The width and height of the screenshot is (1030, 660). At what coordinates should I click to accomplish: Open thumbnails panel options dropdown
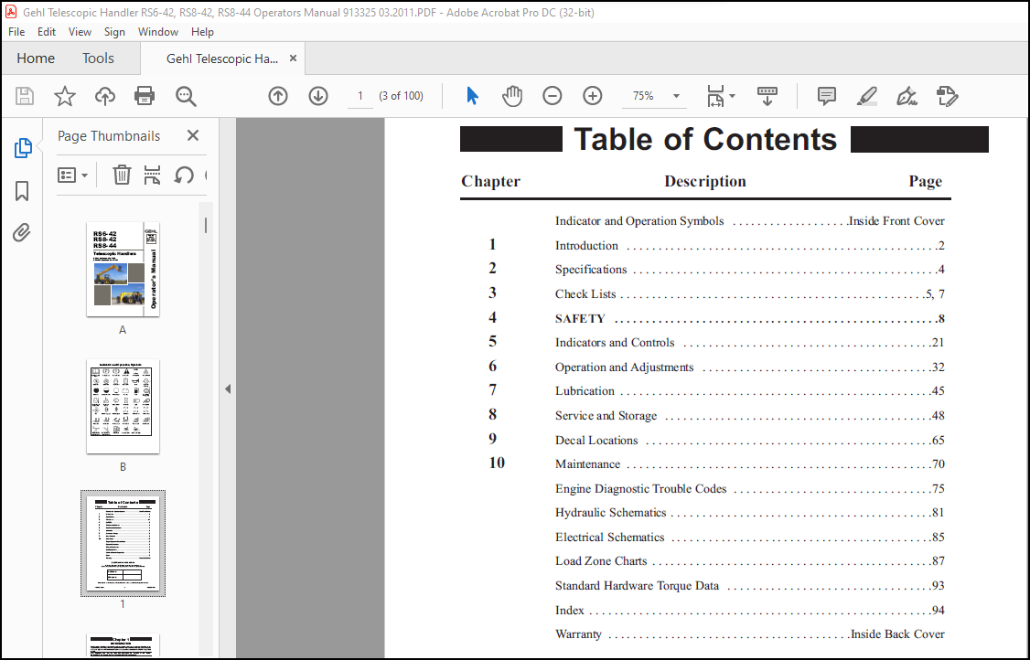[x=73, y=175]
